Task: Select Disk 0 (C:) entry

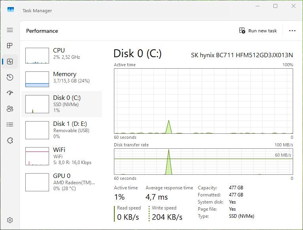Action: coord(61,104)
